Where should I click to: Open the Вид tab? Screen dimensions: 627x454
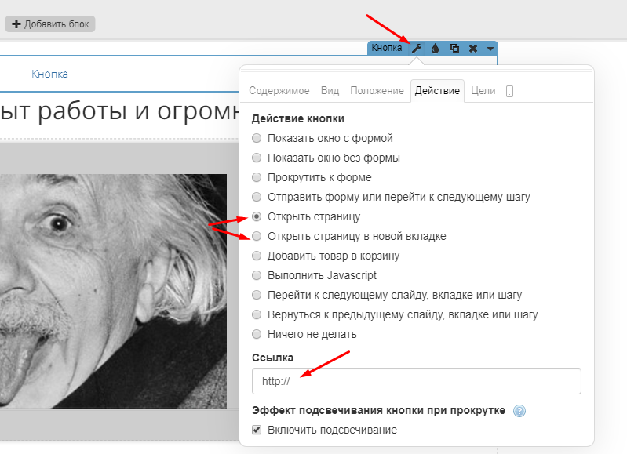click(x=330, y=90)
